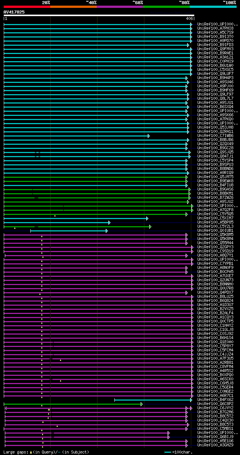The height and width of the screenshot is (455, 240).
Task: Select the UniRef100_Q2QX49 label
Action: pyautogui.click(x=216, y=144)
